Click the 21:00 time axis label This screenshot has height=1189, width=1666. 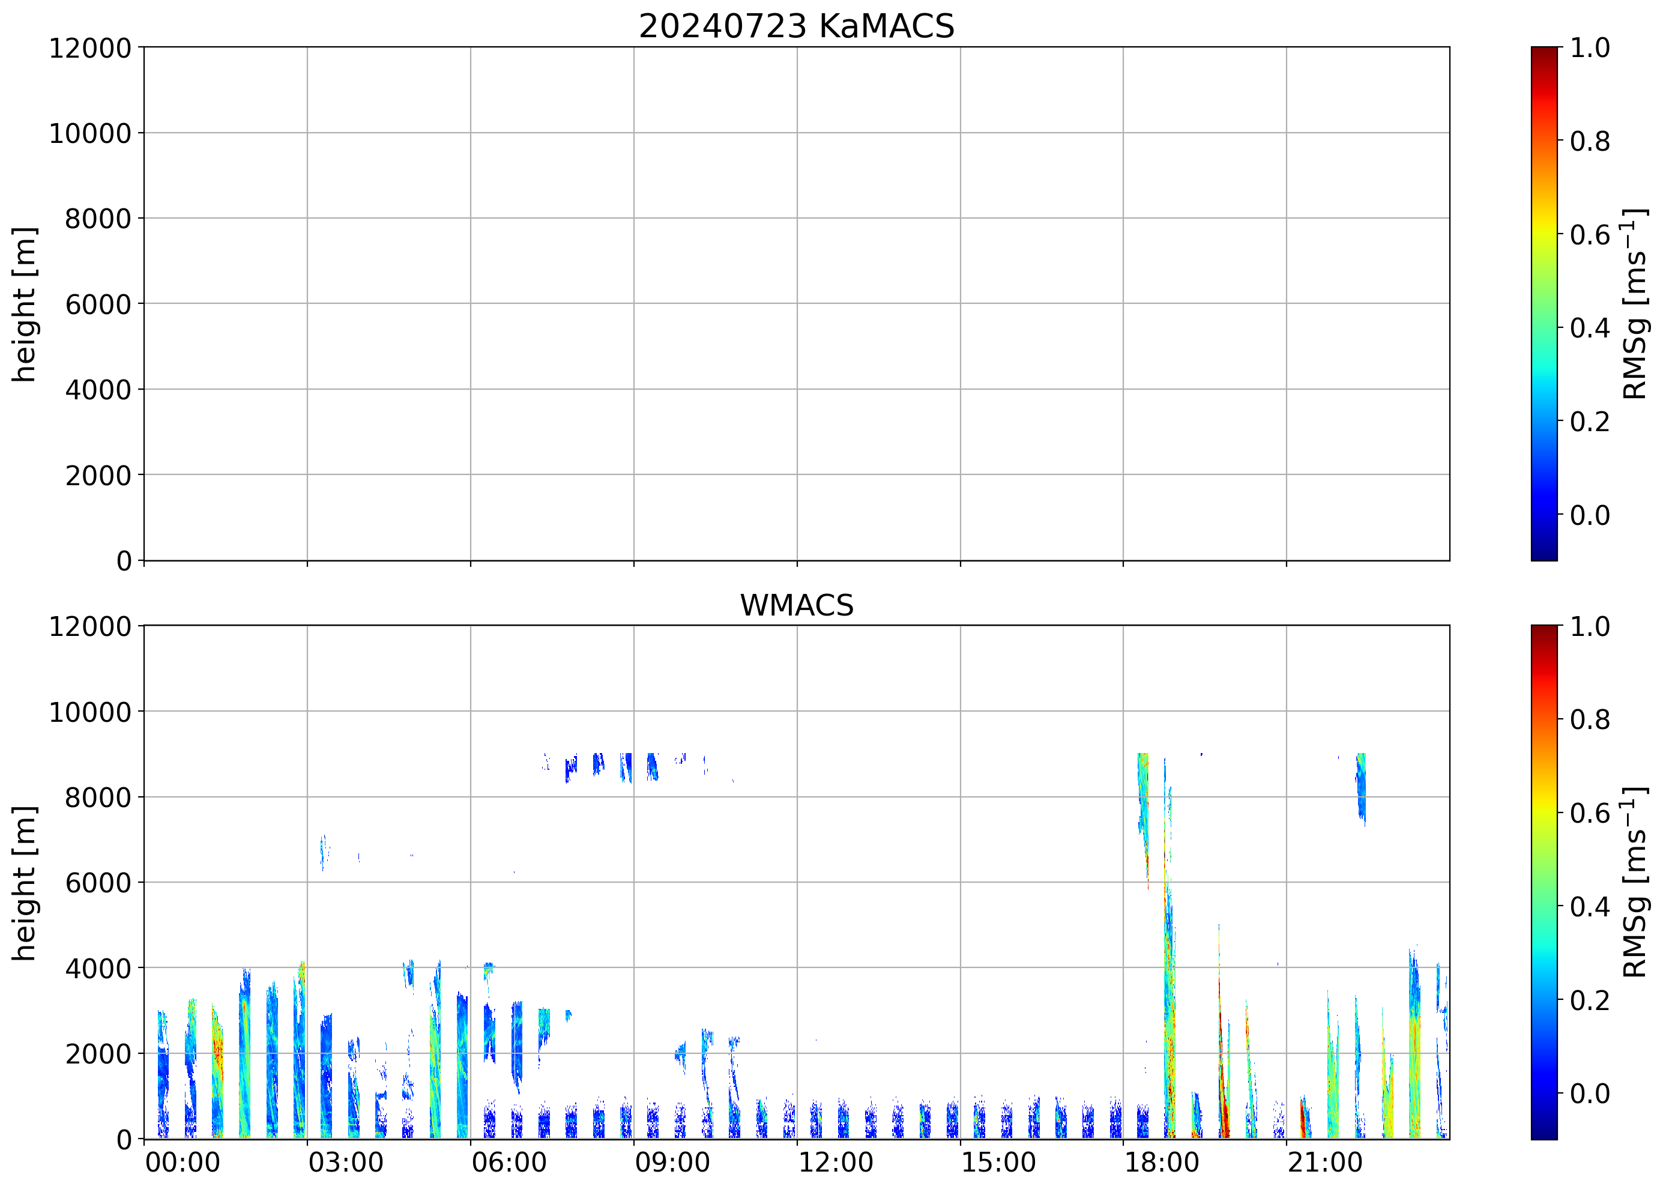(x=1325, y=1162)
